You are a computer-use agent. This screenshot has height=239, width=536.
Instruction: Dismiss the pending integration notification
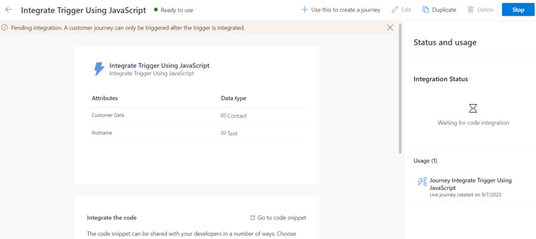point(390,28)
